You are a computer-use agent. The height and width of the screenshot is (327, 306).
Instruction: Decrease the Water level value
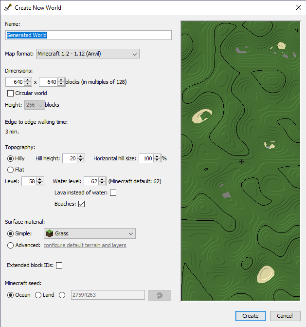[x=102, y=183]
